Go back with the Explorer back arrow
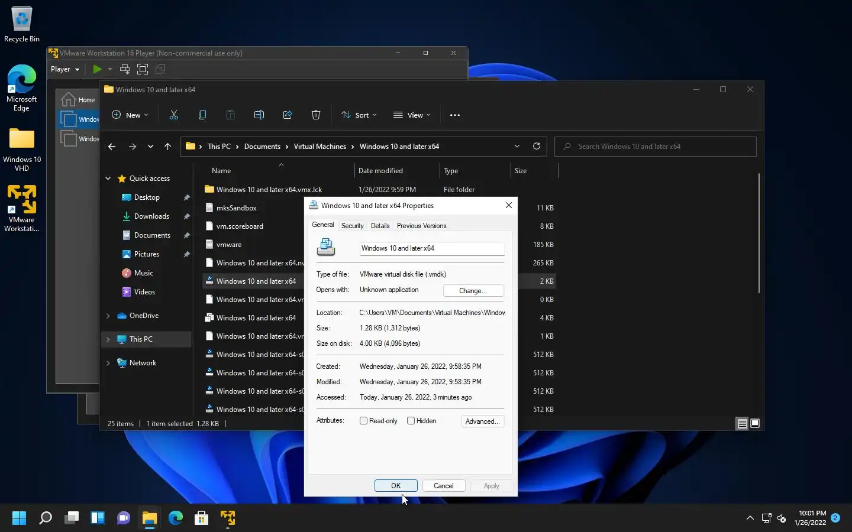Viewport: 852px width, 532px height. 112,147
